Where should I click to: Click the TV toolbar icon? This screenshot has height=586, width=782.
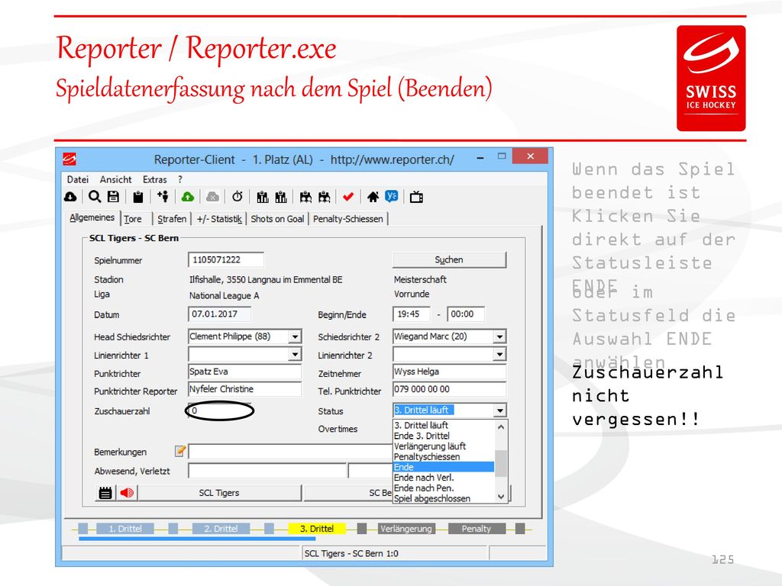416,198
